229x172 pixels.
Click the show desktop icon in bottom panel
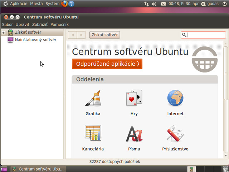[x=4, y=169]
